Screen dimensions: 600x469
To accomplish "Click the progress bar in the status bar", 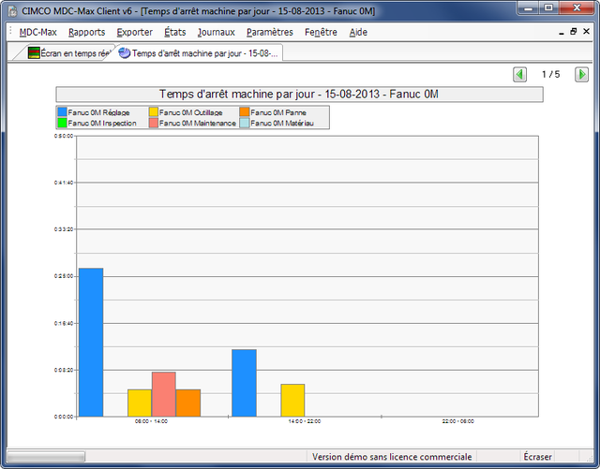I will 46,457.
